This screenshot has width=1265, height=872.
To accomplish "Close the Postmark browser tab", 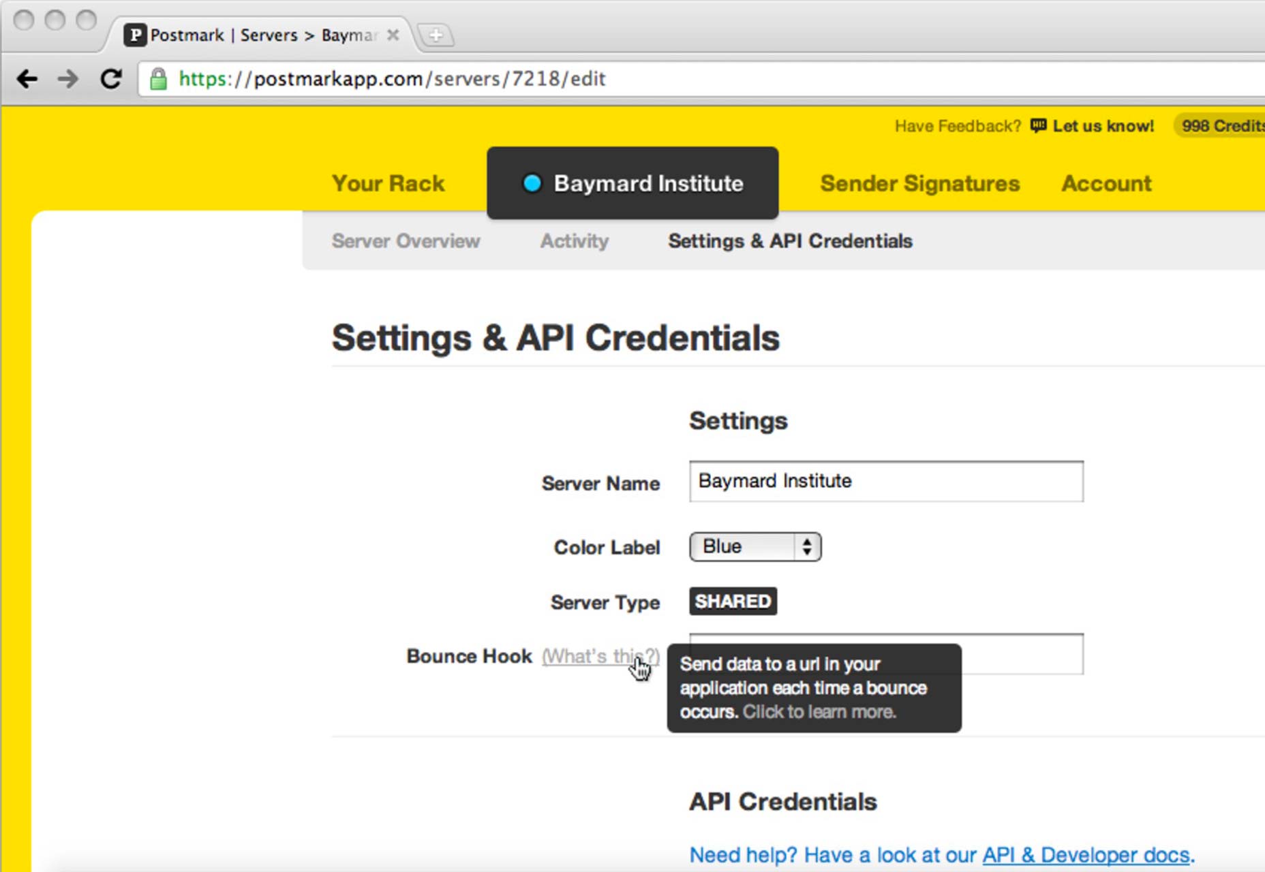I will click(x=393, y=35).
